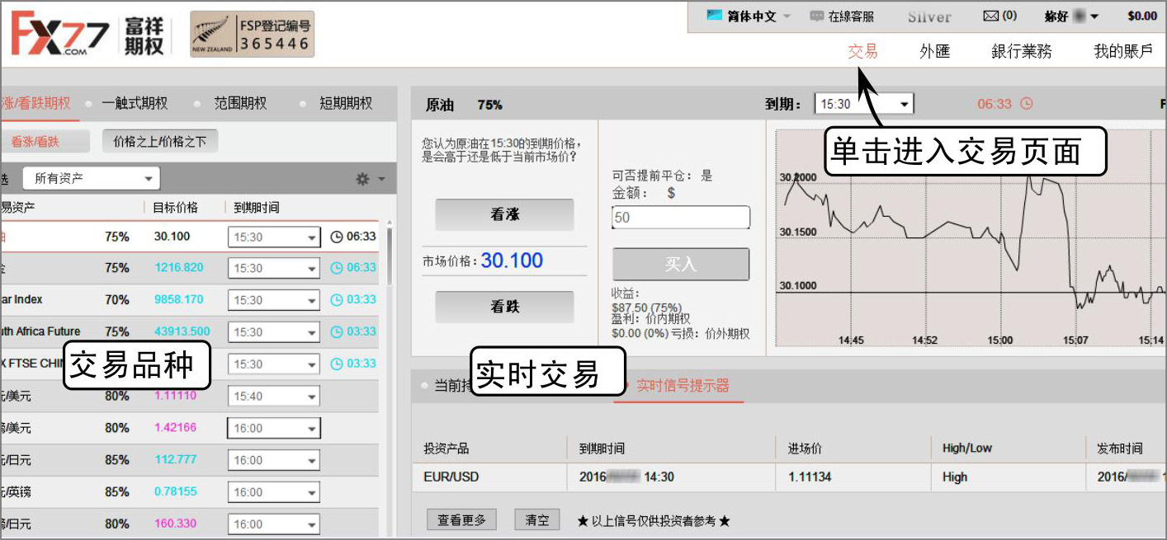Switch to 一触式期权 option type
This screenshot has width=1167, height=540.
click(x=135, y=104)
